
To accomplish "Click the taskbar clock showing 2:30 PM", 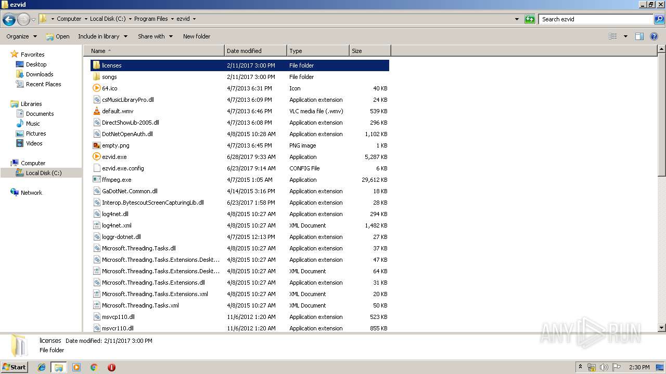I will point(639,367).
